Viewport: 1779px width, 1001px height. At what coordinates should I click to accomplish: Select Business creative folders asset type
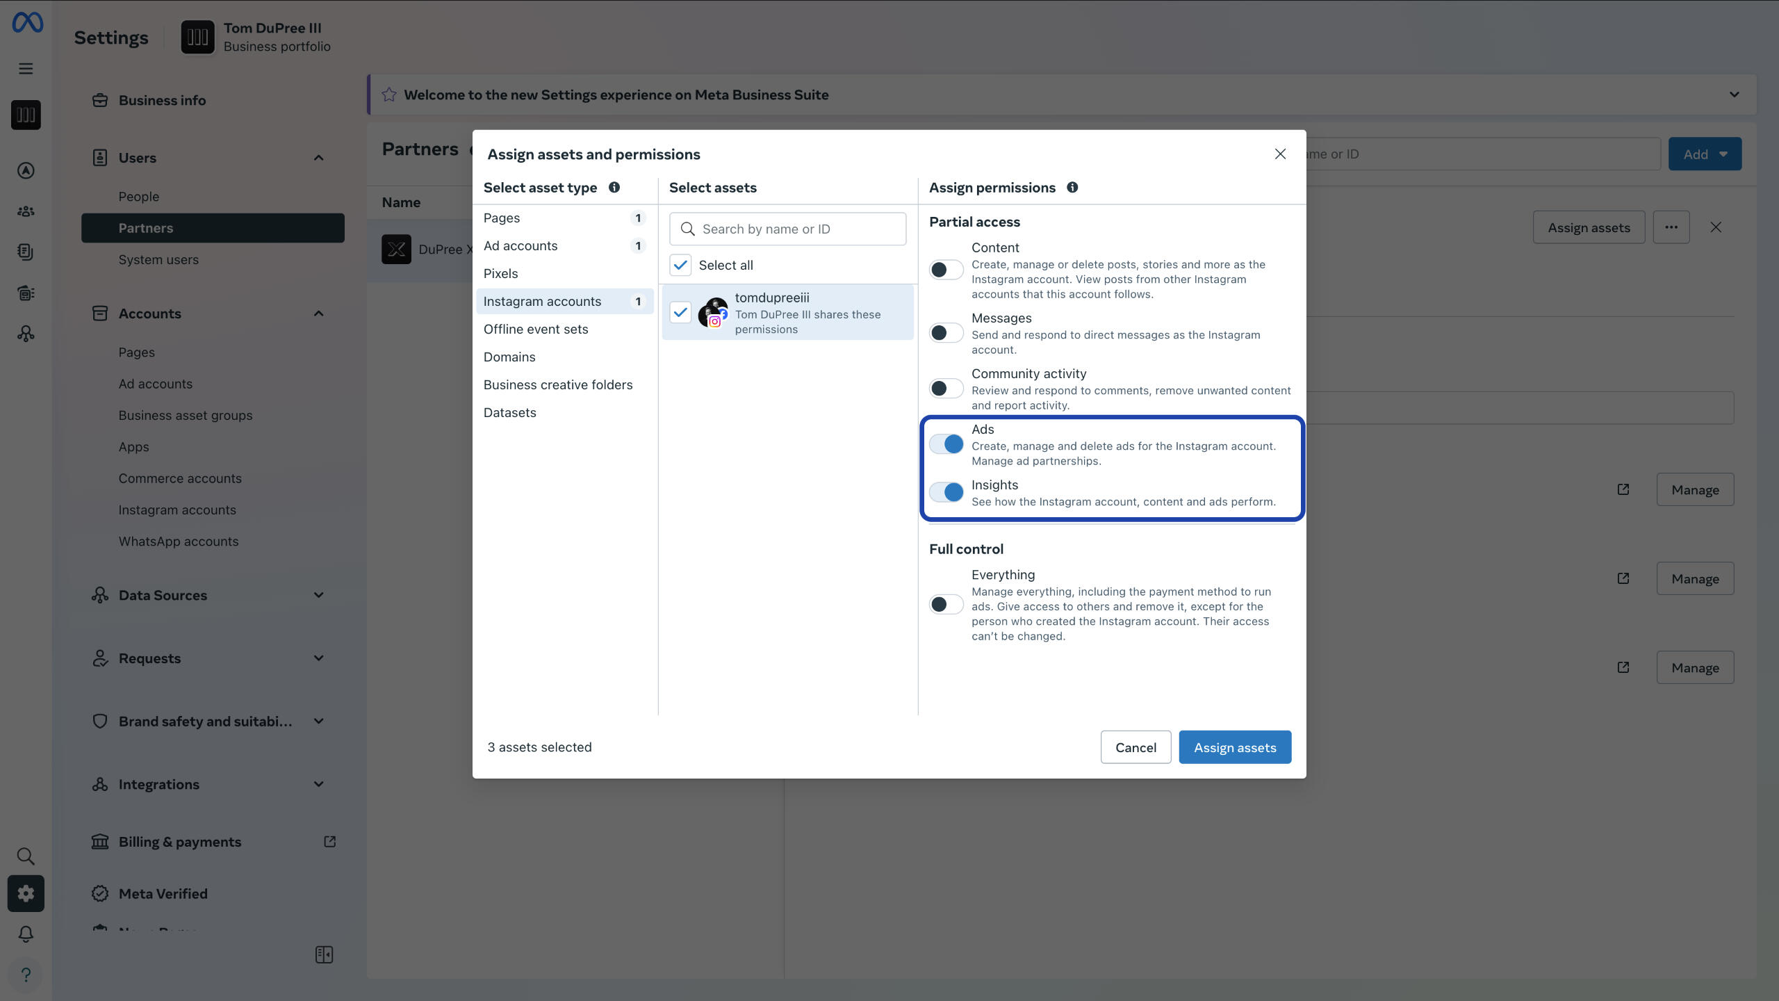(558, 384)
